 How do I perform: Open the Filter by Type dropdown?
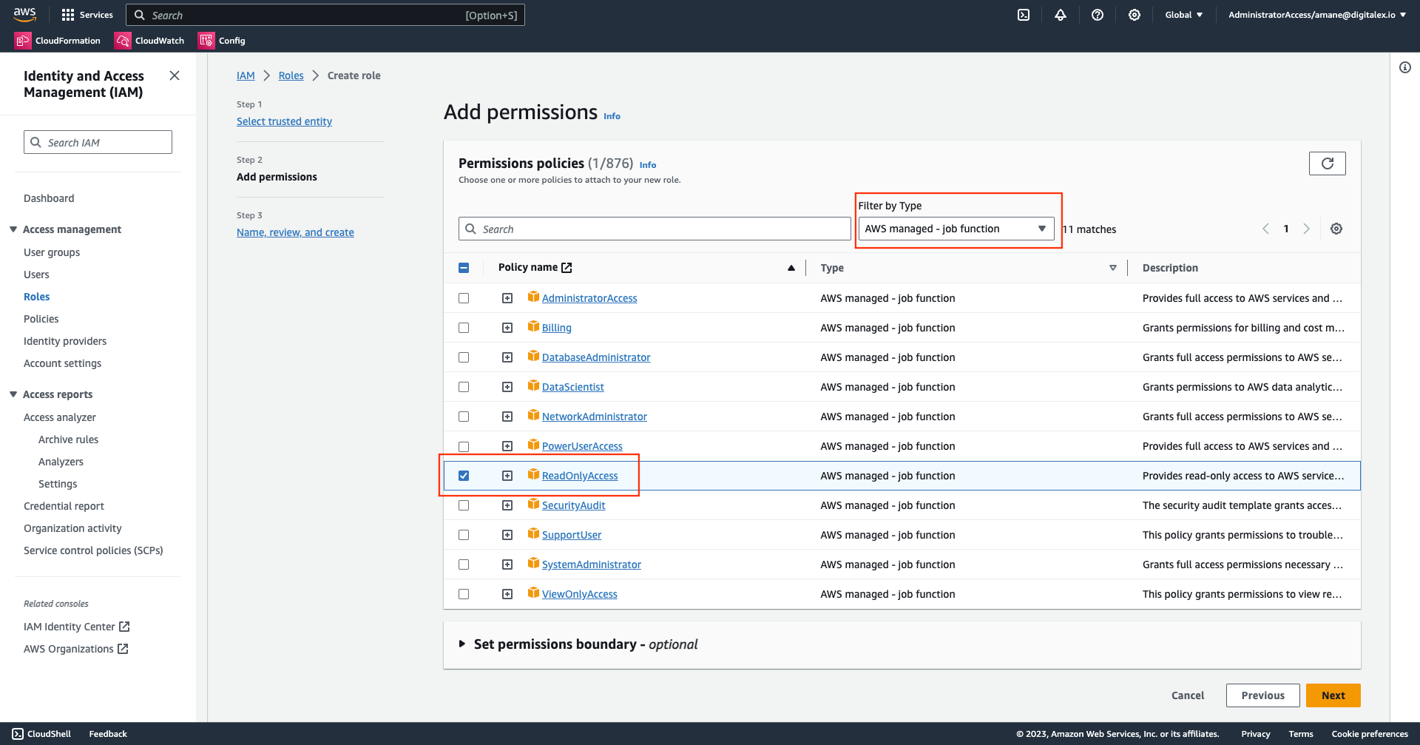[x=956, y=229]
